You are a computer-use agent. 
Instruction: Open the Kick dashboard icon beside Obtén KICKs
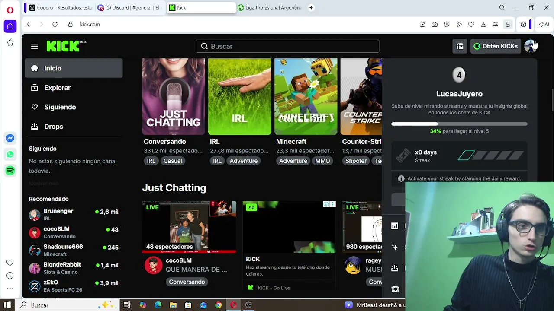tap(460, 46)
